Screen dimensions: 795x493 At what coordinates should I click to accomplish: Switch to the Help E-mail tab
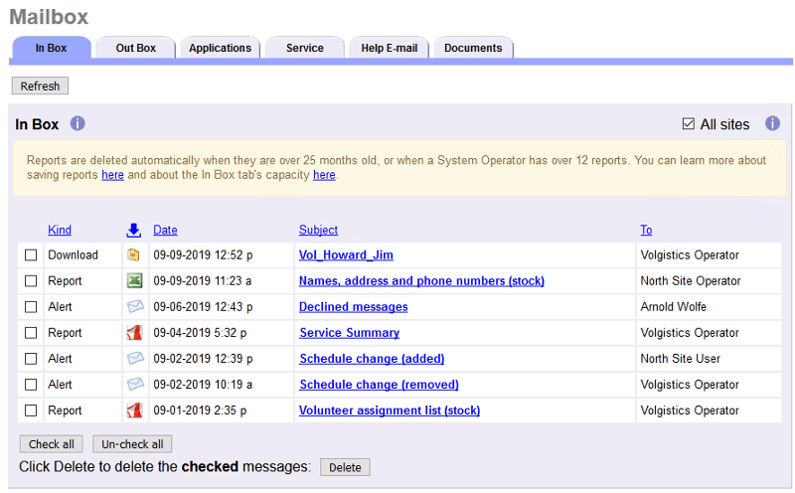coord(390,48)
